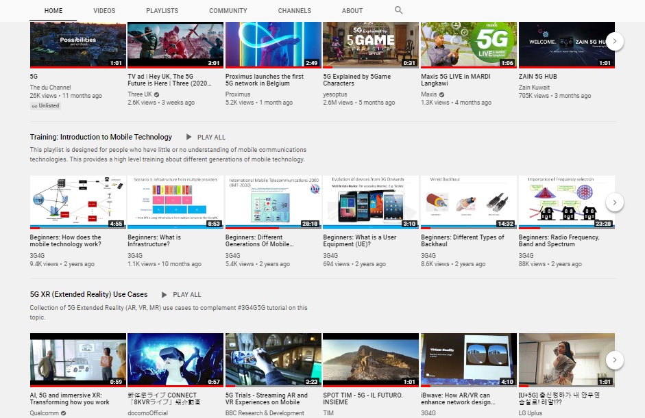Open Proximus 5G network Belgium thumbnail
Viewport: 645px width, 418px height.
point(273,44)
